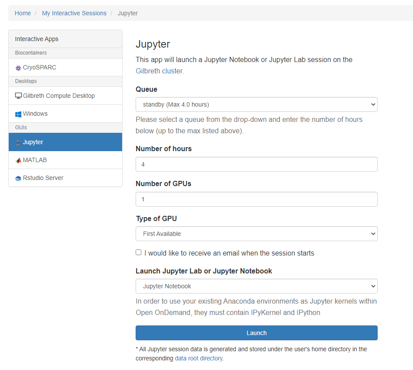Viewport: 413px width, 370px height.
Task: Expand the Type of GPU dropdown
Action: click(256, 234)
